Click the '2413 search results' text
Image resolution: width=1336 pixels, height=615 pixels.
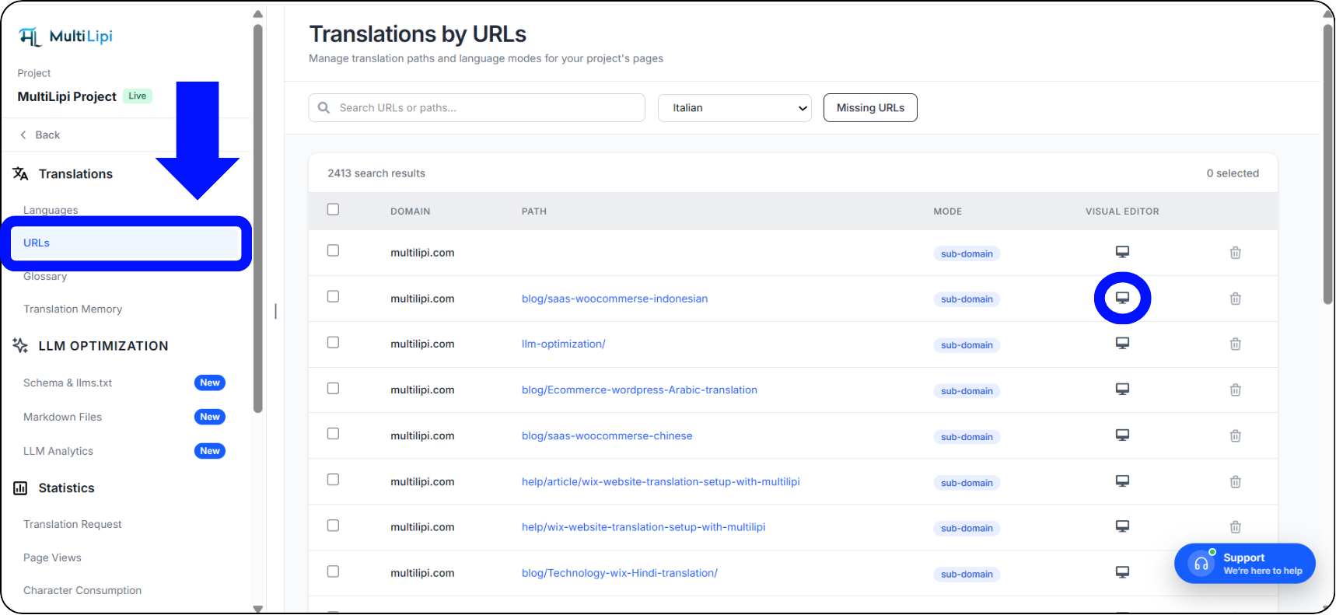(x=376, y=173)
